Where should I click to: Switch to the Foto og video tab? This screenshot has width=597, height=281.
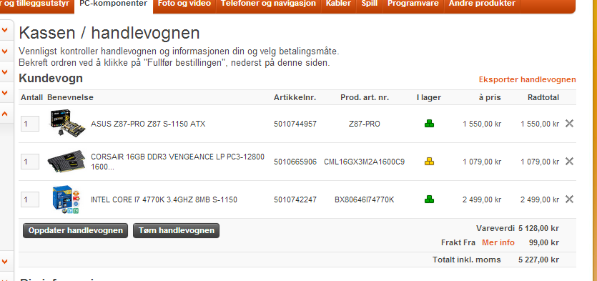click(x=184, y=4)
